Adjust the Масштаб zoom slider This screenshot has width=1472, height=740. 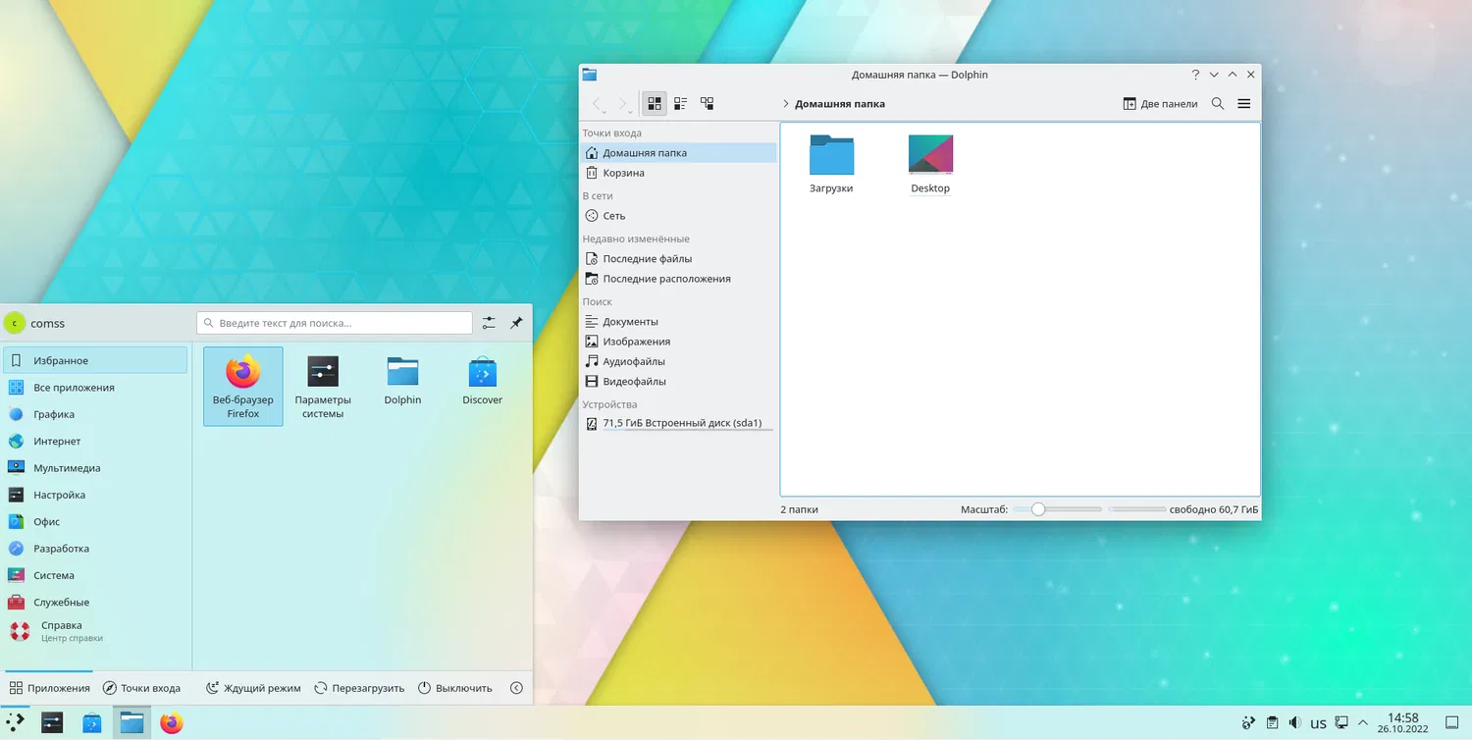point(1057,509)
